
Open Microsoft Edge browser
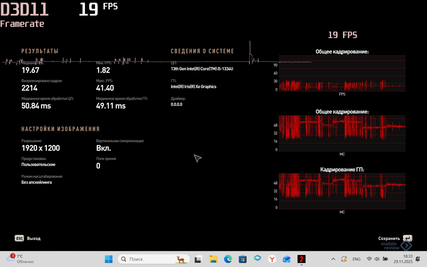[x=228, y=259]
